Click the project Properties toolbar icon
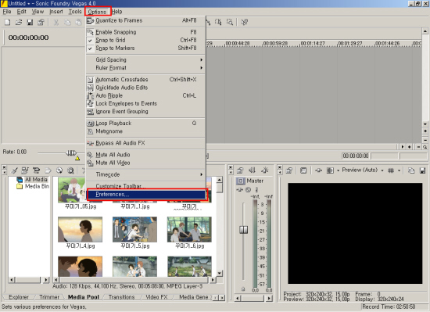 pyautogui.click(x=41, y=22)
